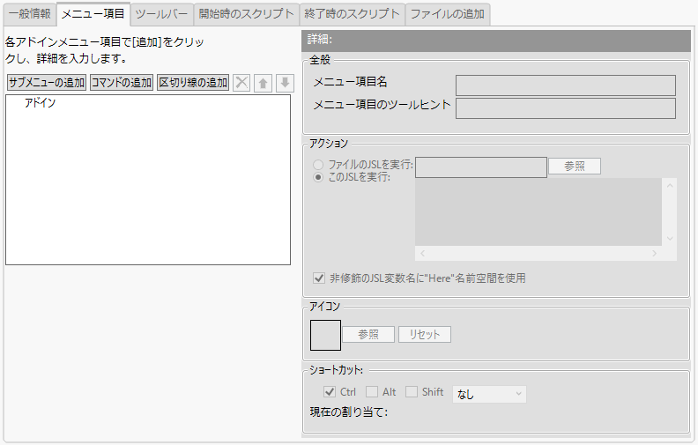Go to the 終了時のスクリプト tab
The width and height of the screenshot is (698, 445).
(353, 14)
